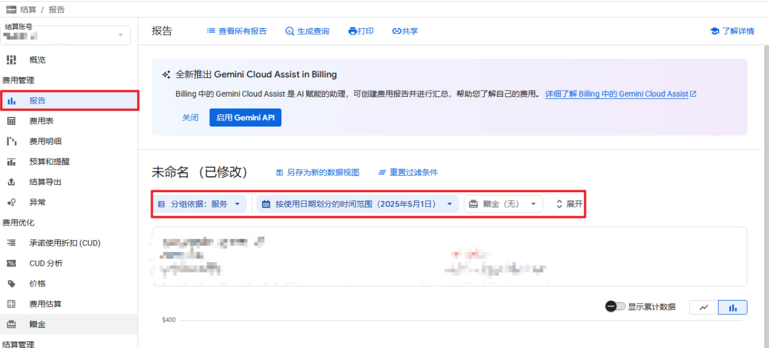Click 关闭 in the Gemini banner
This screenshot has width=769, height=348.
coord(190,118)
